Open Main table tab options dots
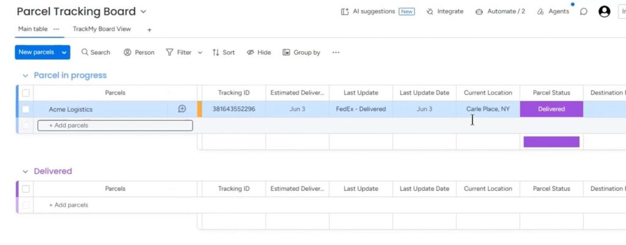 [x=56, y=29]
